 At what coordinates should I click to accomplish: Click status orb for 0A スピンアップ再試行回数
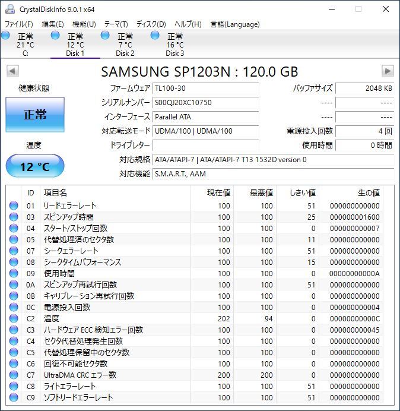(x=14, y=284)
